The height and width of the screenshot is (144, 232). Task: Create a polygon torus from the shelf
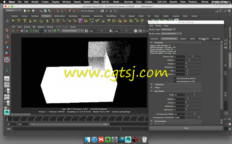41,21
